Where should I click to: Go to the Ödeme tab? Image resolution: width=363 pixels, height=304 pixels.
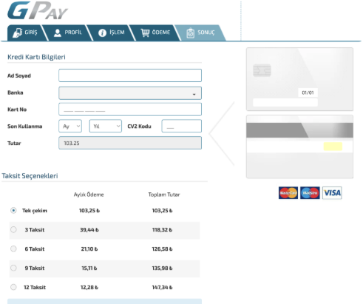155,33
